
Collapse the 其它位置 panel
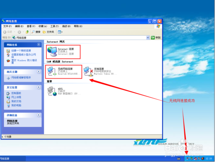39,87
